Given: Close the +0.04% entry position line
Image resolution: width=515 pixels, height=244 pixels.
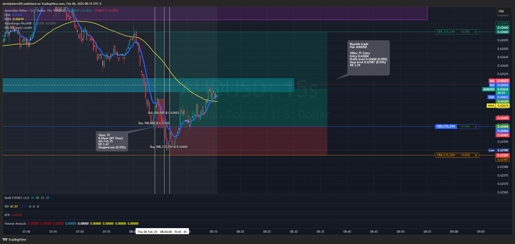Looking at the screenshot, I should pyautogui.click(x=476, y=126).
